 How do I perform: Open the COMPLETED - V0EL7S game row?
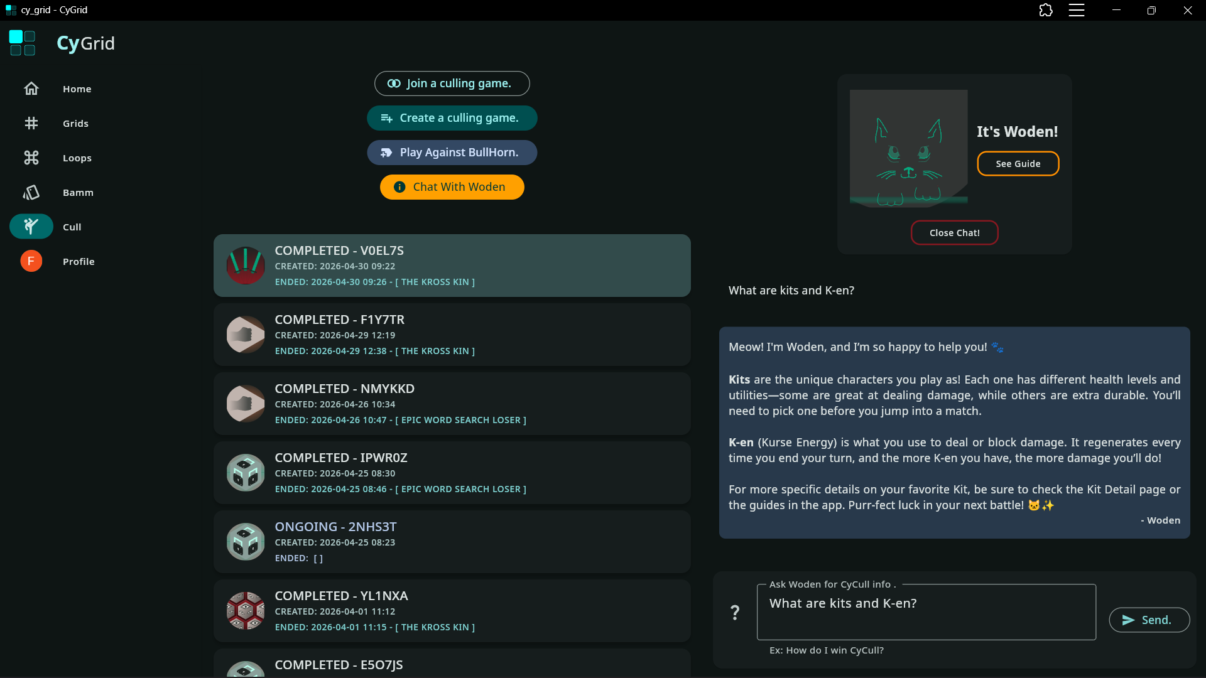coord(452,266)
